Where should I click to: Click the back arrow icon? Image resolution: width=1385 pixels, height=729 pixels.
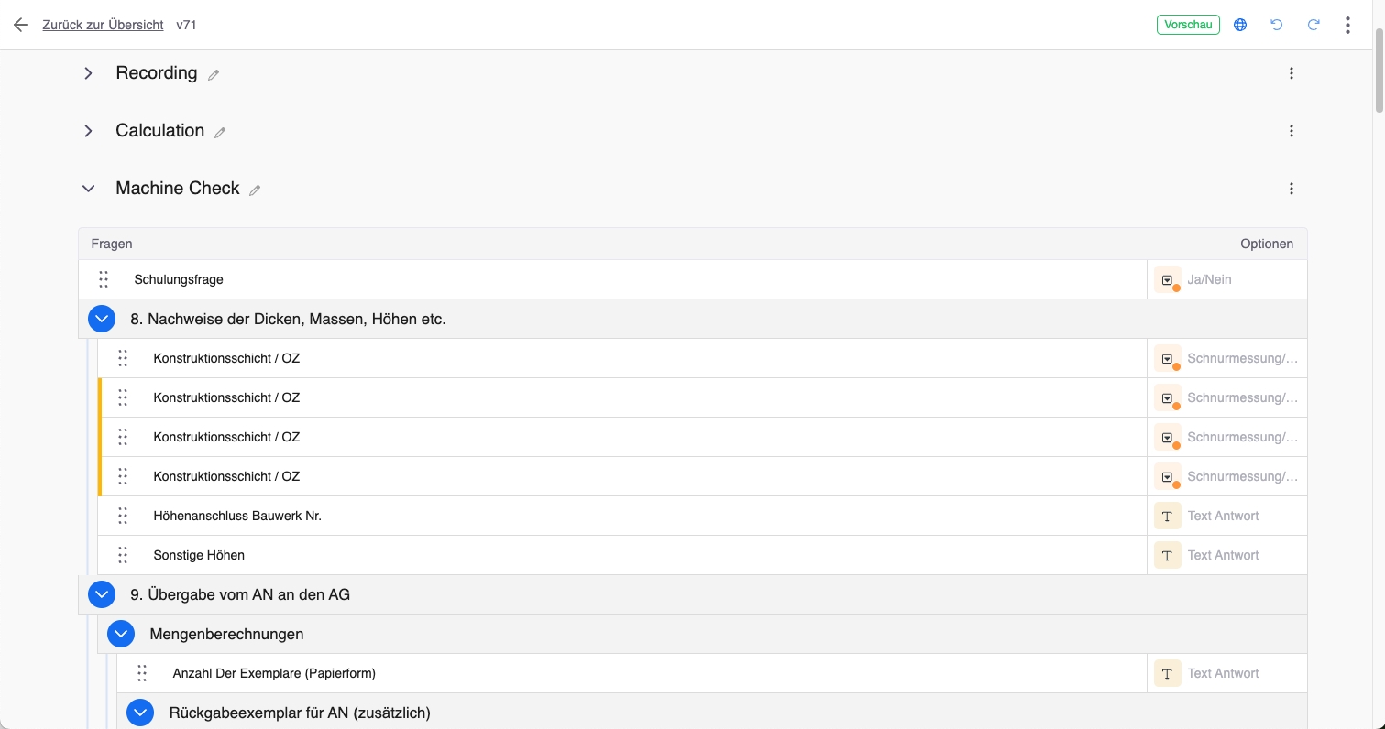pos(21,25)
